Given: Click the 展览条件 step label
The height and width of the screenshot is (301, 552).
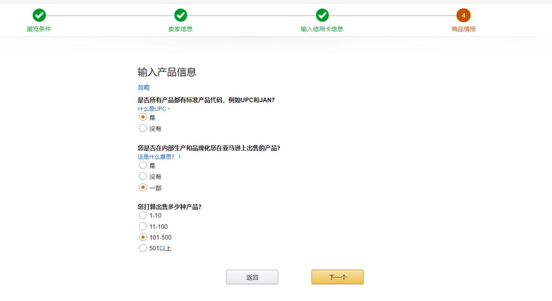Looking at the screenshot, I should 39,28.
